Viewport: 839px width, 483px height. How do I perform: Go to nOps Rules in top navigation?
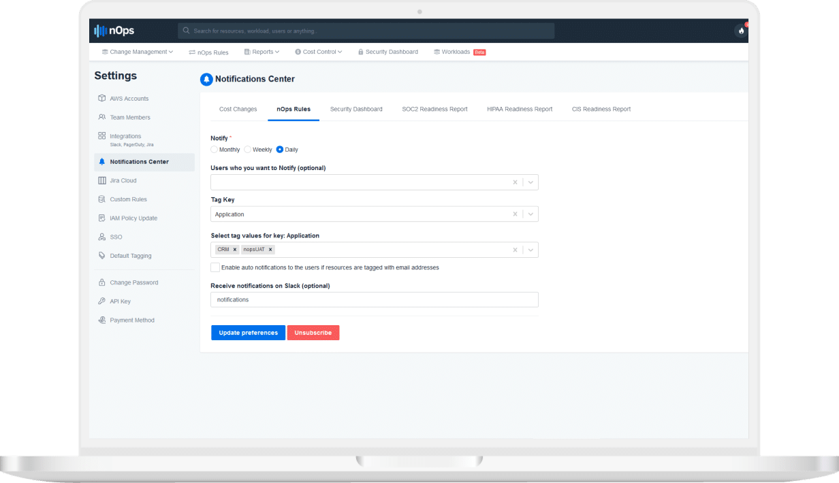[x=208, y=52]
